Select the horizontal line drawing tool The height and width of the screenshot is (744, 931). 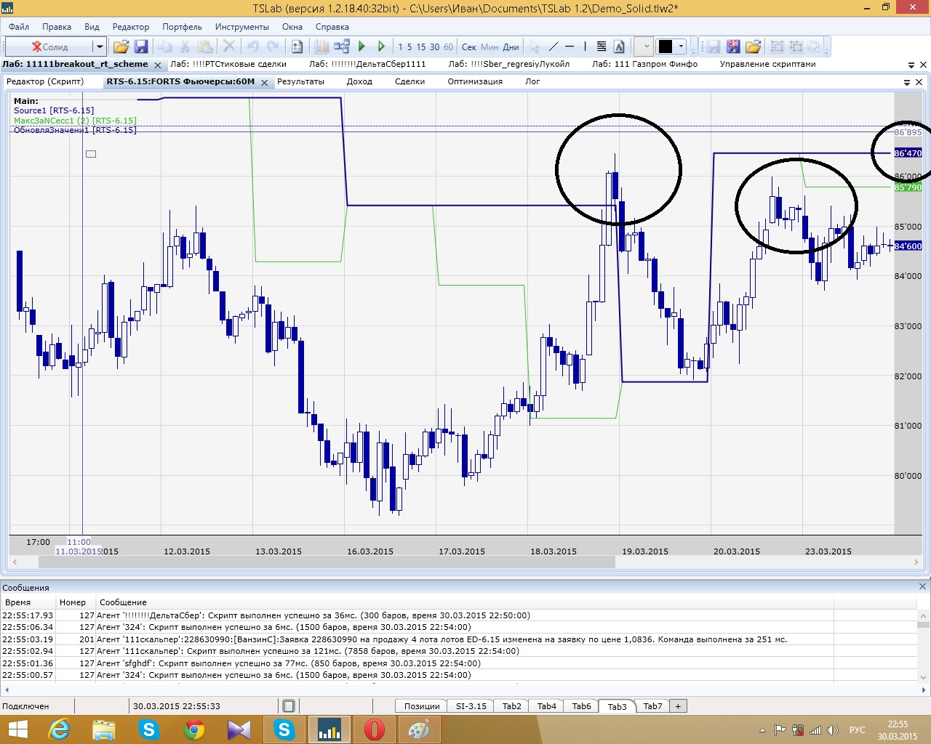570,46
